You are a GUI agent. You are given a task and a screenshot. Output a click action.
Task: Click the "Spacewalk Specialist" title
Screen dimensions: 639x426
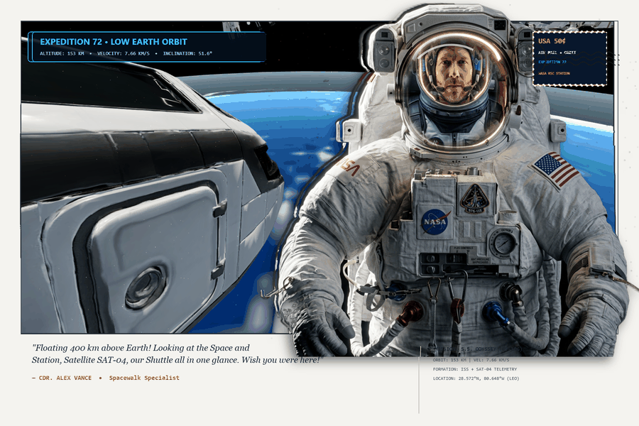pos(144,378)
